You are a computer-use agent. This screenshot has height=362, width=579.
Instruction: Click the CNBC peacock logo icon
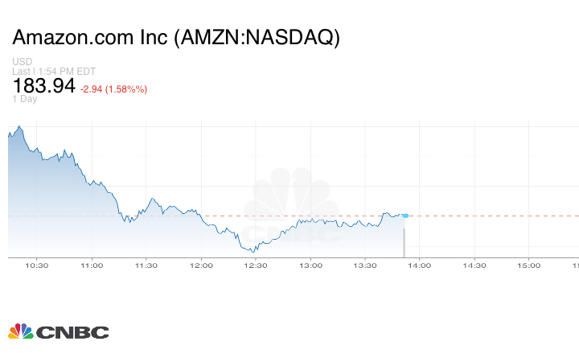(20, 331)
